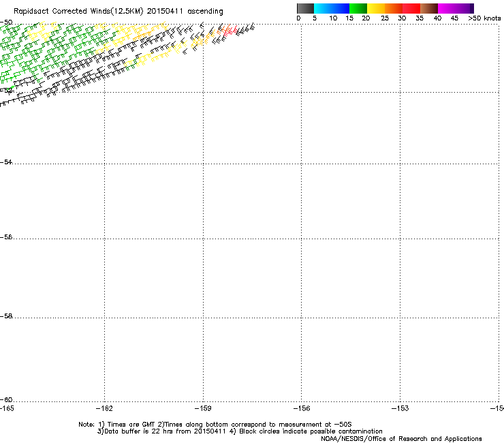Click the longitude label '-156'
504x443 pixels.
coord(302,408)
